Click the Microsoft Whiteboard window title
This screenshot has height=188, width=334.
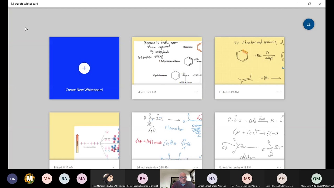click(x=25, y=4)
